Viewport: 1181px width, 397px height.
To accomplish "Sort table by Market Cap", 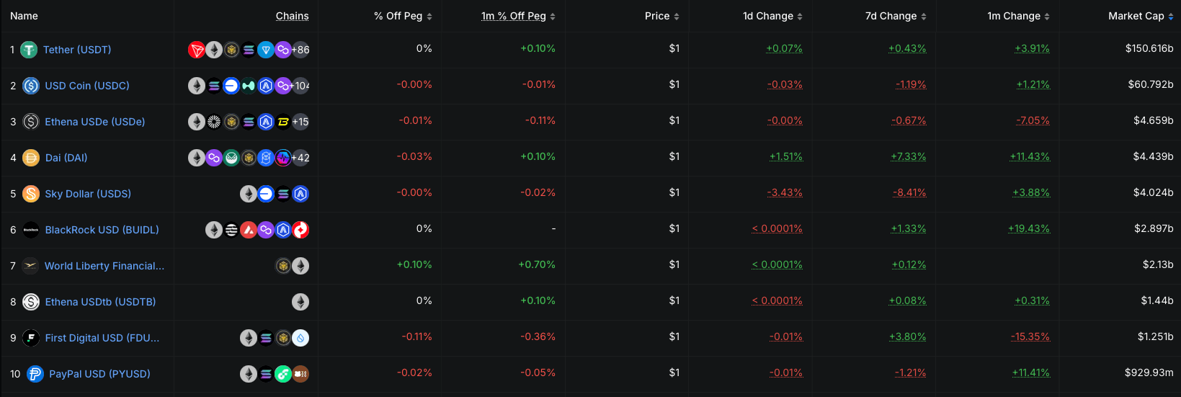I will pos(1141,16).
